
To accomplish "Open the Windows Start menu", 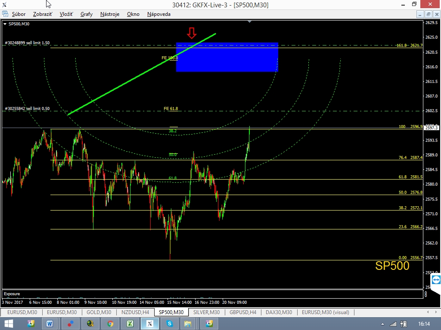I will [x=9, y=324].
